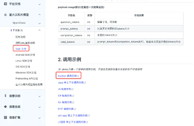
Task: Open the Python 调用示例 link
Action: click(x=67, y=76)
